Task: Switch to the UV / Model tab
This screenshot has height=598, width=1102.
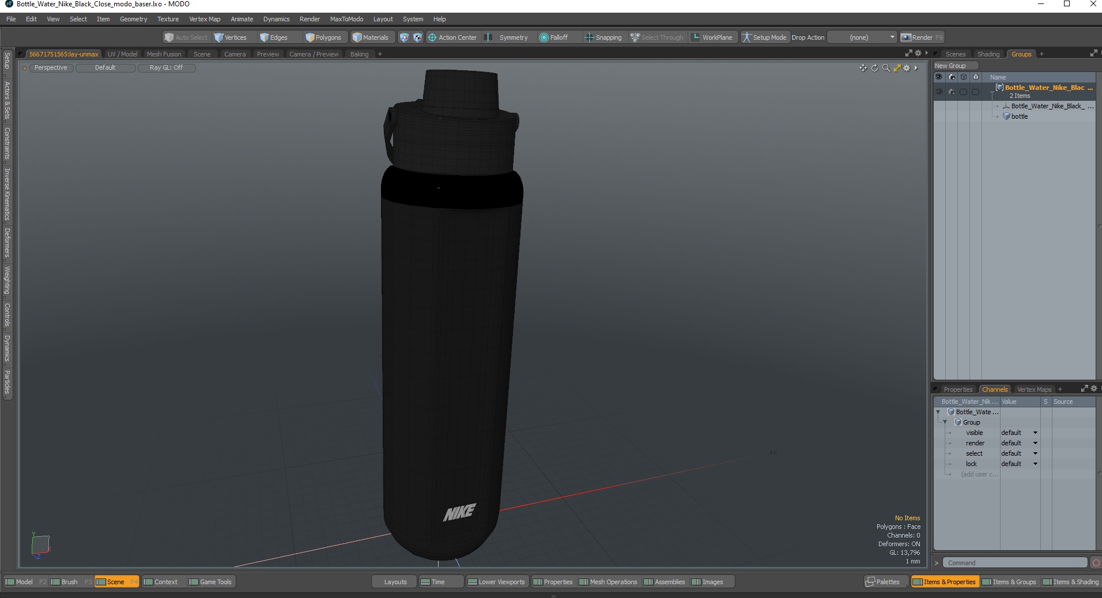Action: [122, 54]
